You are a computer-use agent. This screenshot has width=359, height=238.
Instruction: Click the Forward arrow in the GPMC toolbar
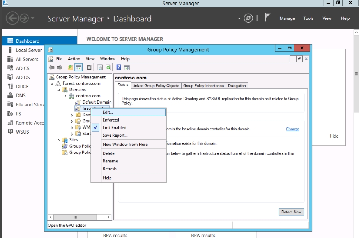point(60,67)
